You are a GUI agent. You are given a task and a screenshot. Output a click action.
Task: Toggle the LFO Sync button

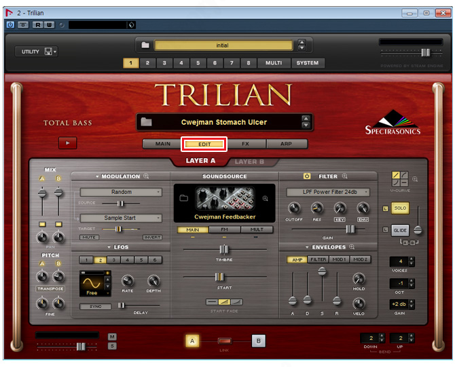96,307
